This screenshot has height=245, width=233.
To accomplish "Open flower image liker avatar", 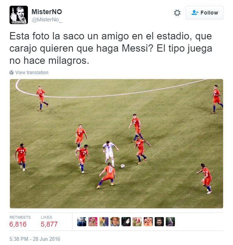I will click(137, 222).
